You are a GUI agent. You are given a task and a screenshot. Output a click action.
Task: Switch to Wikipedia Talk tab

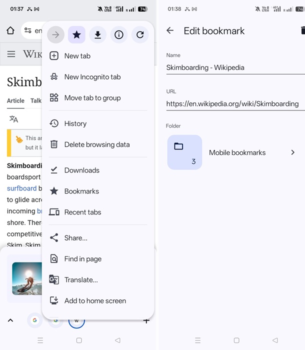[36, 100]
